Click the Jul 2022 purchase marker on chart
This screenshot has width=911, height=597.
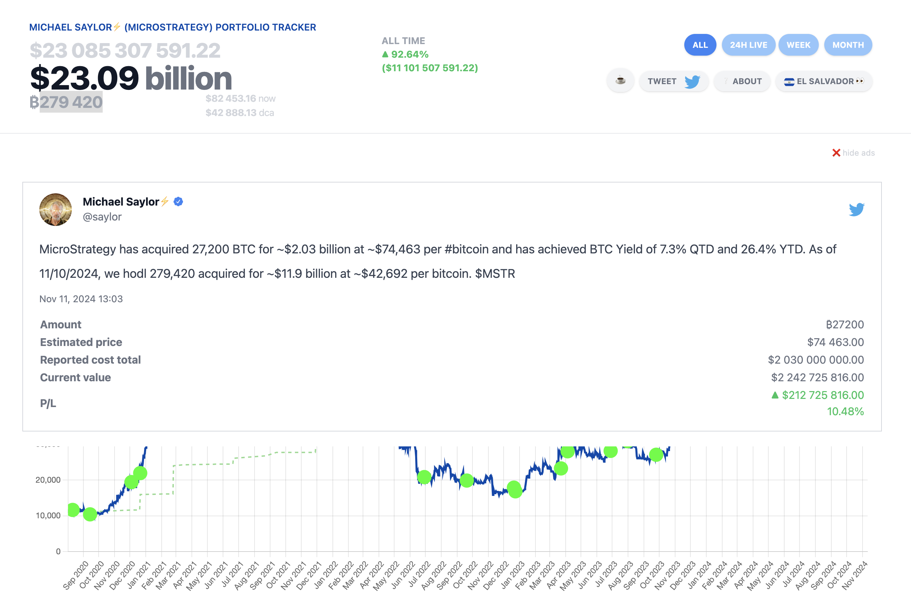[424, 477]
